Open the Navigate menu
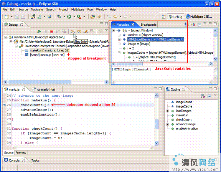 point(37,10)
